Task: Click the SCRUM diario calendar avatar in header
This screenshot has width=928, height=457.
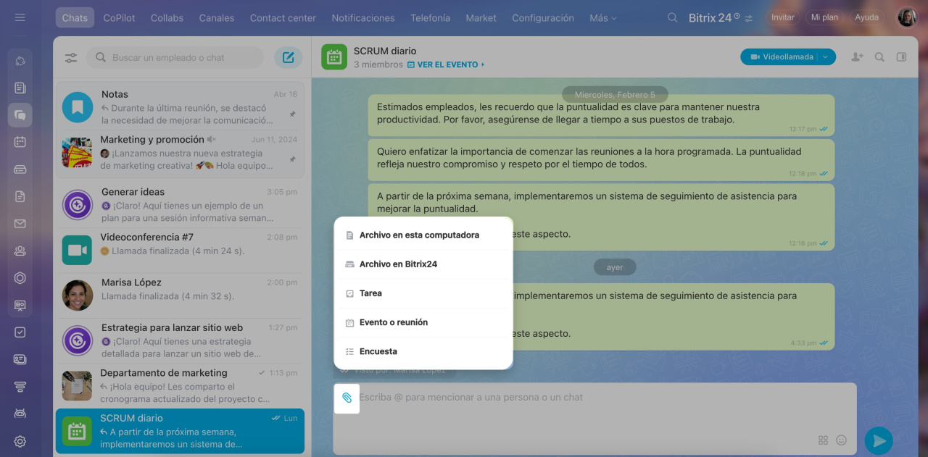Action: (334, 57)
